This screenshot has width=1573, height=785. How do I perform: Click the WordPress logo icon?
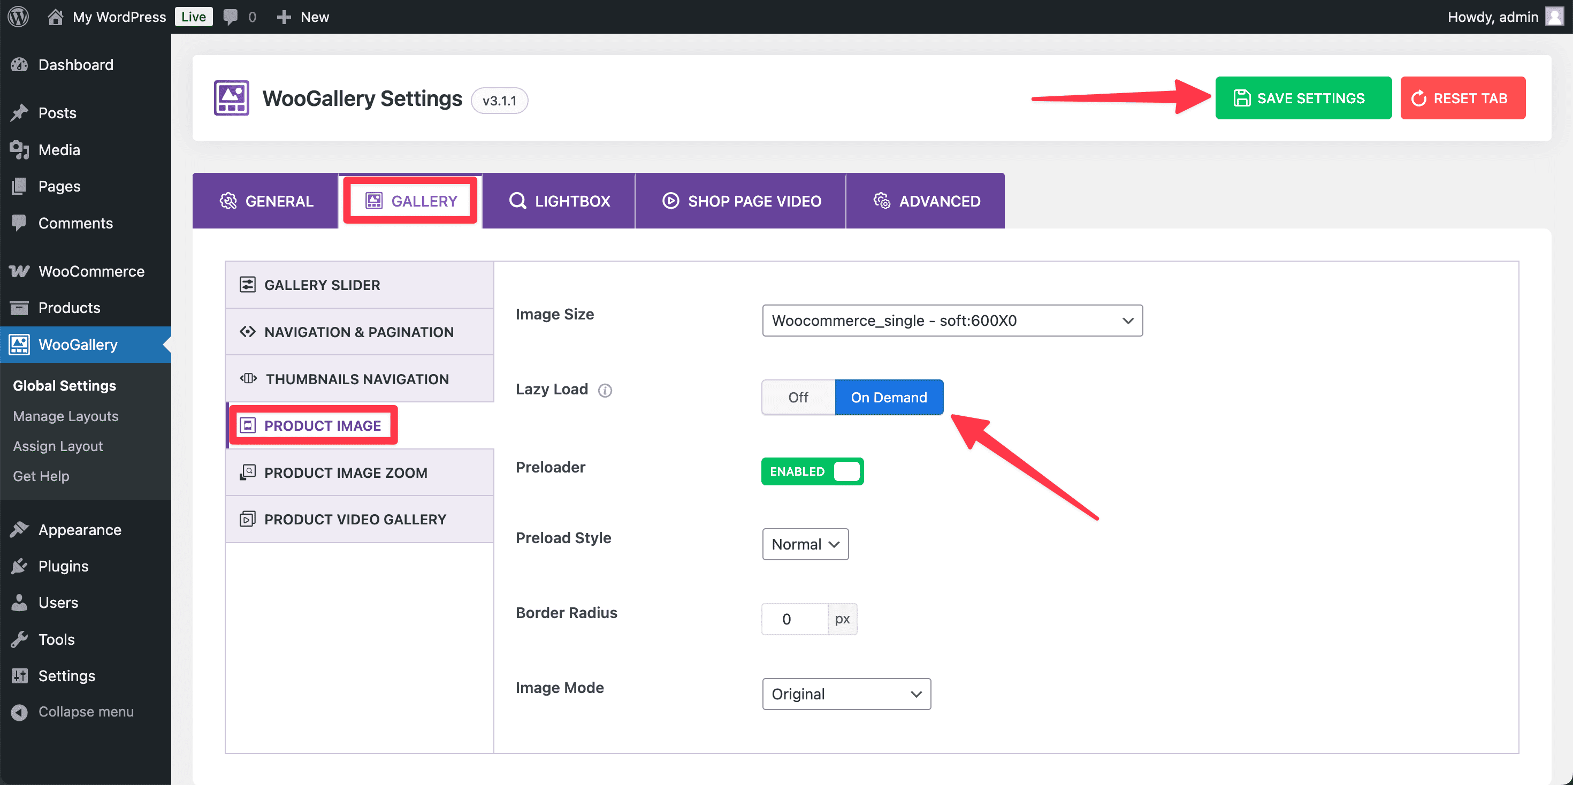pos(18,17)
